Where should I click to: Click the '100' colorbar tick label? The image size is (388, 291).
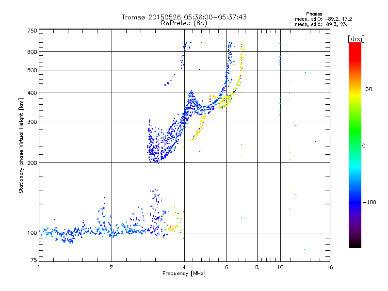(x=367, y=89)
